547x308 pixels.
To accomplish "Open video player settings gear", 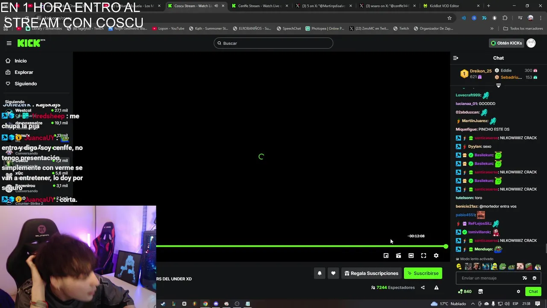I will [436, 256].
